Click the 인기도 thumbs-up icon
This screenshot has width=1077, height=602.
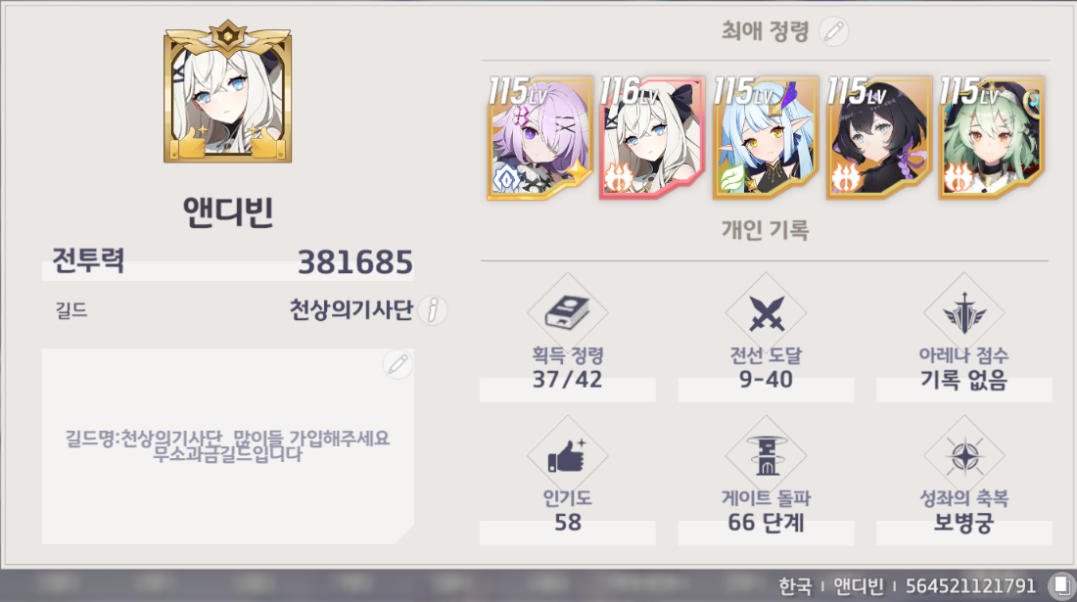point(567,456)
